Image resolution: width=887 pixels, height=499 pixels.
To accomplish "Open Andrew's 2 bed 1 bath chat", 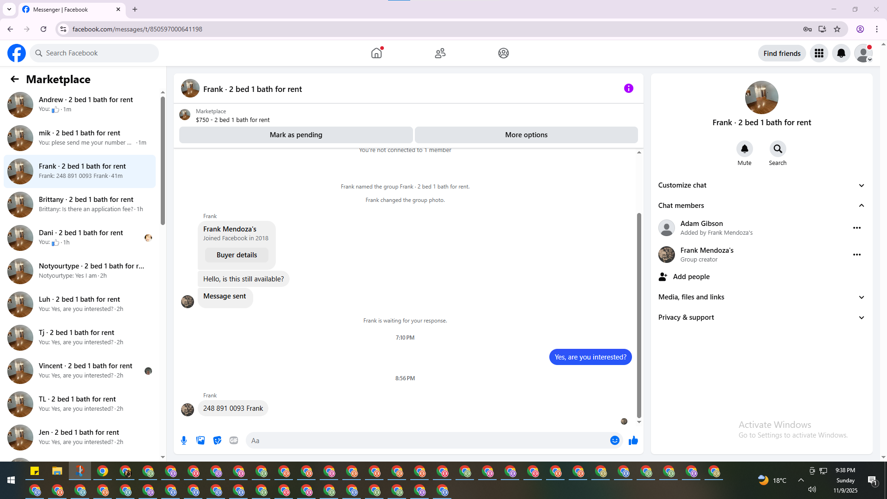I will (79, 105).
